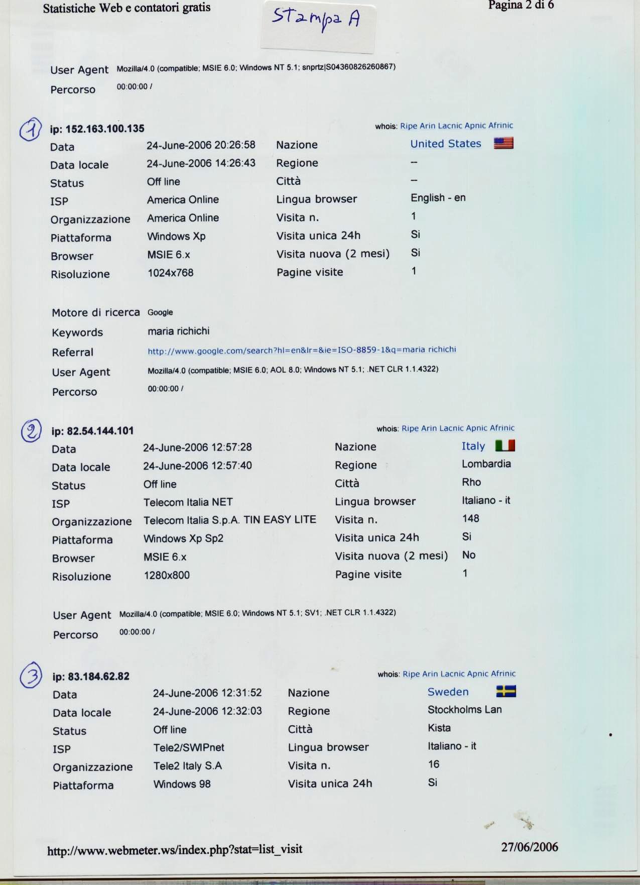
Task: Click the user agent string containing 'snprtz'
Action: coord(256,67)
